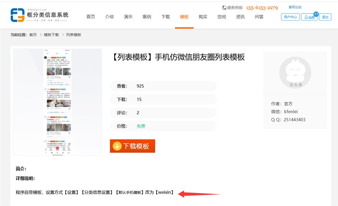Click the 没头像 author avatar placeholder
Viewport: 338px width, 206px height.
pos(295,71)
